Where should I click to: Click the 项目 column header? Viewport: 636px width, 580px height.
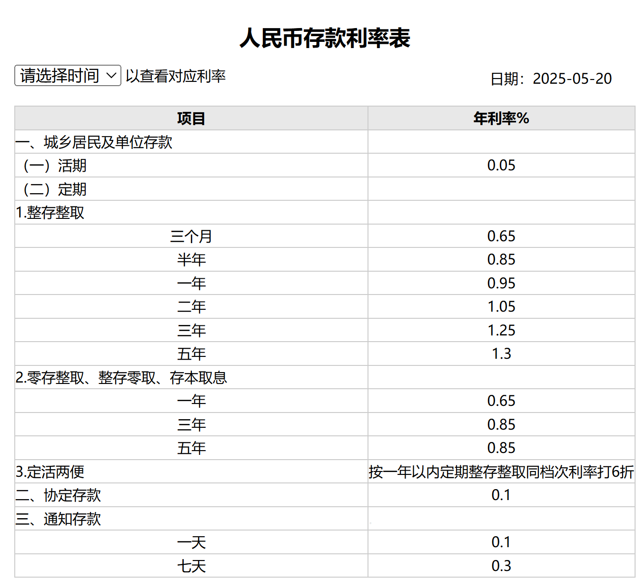191,118
